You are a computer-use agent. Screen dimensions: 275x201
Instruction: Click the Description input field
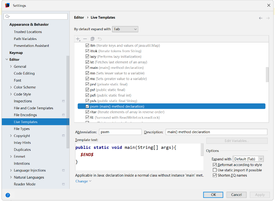pos(217,132)
